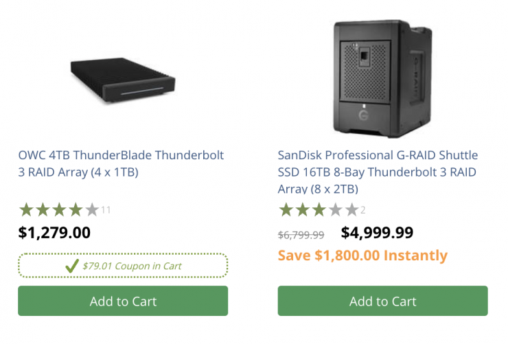Add SanDisk G-RAID Shuttle to cart
508x344 pixels.
(x=382, y=301)
